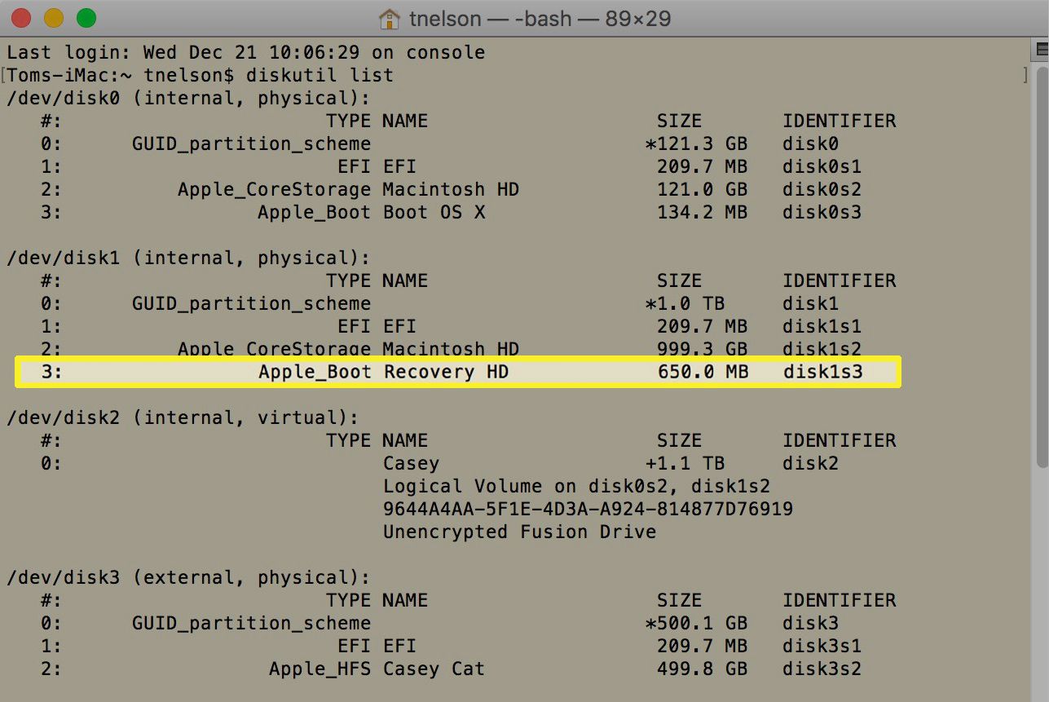Select the UUID '9644A4AA-5F1E-4D3A-A924-814877D76919'
Screen dimensions: 1049x702
click(x=588, y=510)
